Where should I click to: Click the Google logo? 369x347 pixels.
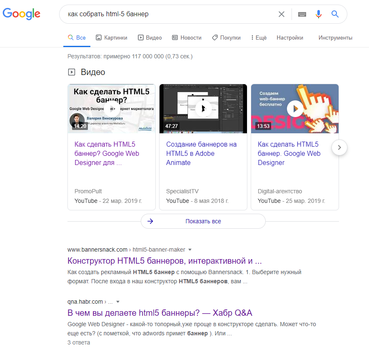tap(22, 14)
